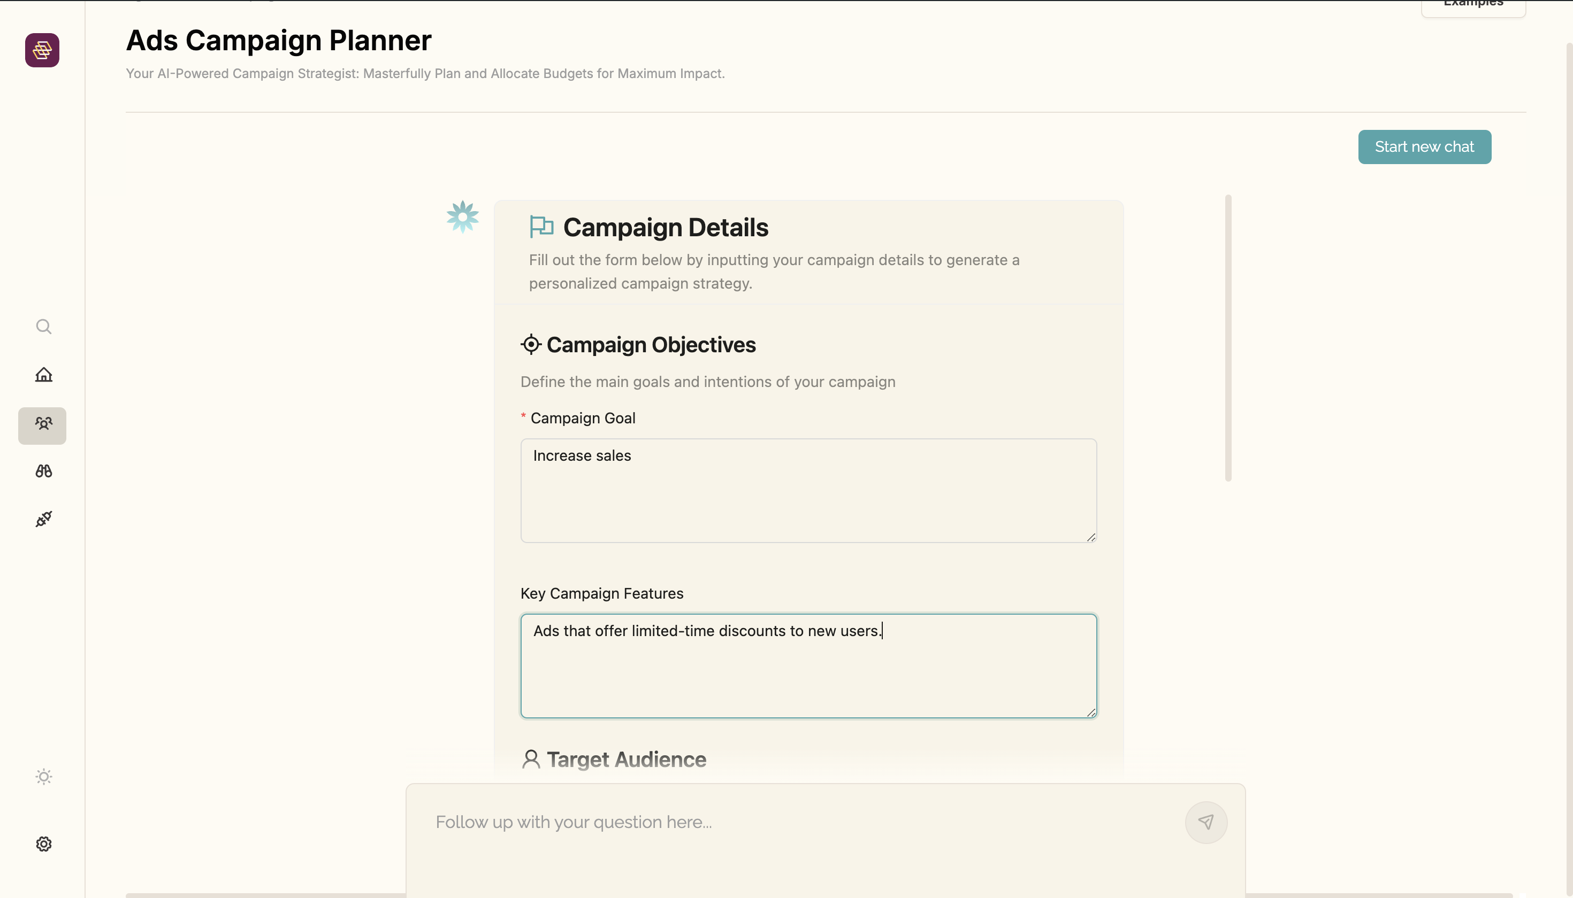This screenshot has height=898, width=1573.
Task: Go to Home in sidebar
Action: click(x=43, y=375)
